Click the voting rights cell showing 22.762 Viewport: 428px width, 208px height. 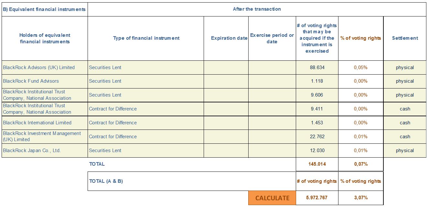pyautogui.click(x=317, y=137)
